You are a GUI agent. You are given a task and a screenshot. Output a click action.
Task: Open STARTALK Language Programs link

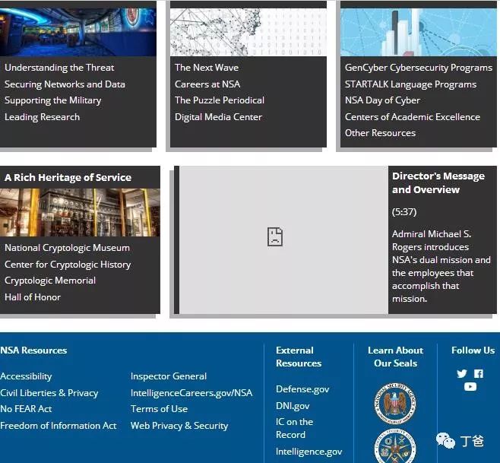point(410,84)
